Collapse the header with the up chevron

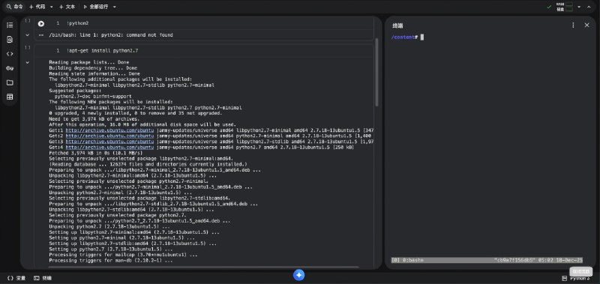point(589,7)
